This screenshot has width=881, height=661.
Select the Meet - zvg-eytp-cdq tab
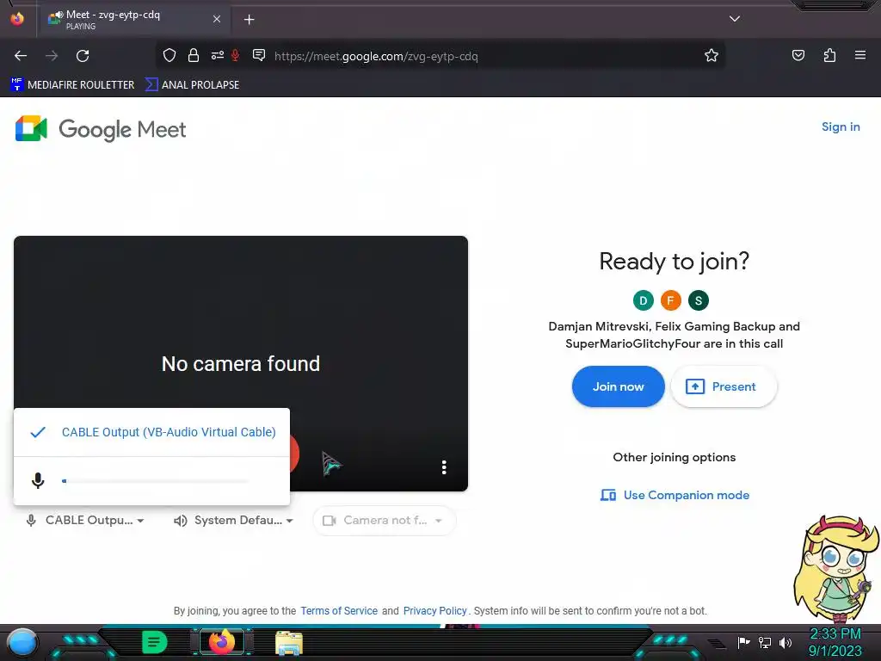coord(133,19)
